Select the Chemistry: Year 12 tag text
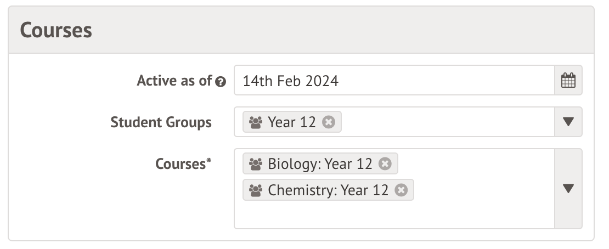This screenshot has height=249, width=609. pyautogui.click(x=328, y=190)
